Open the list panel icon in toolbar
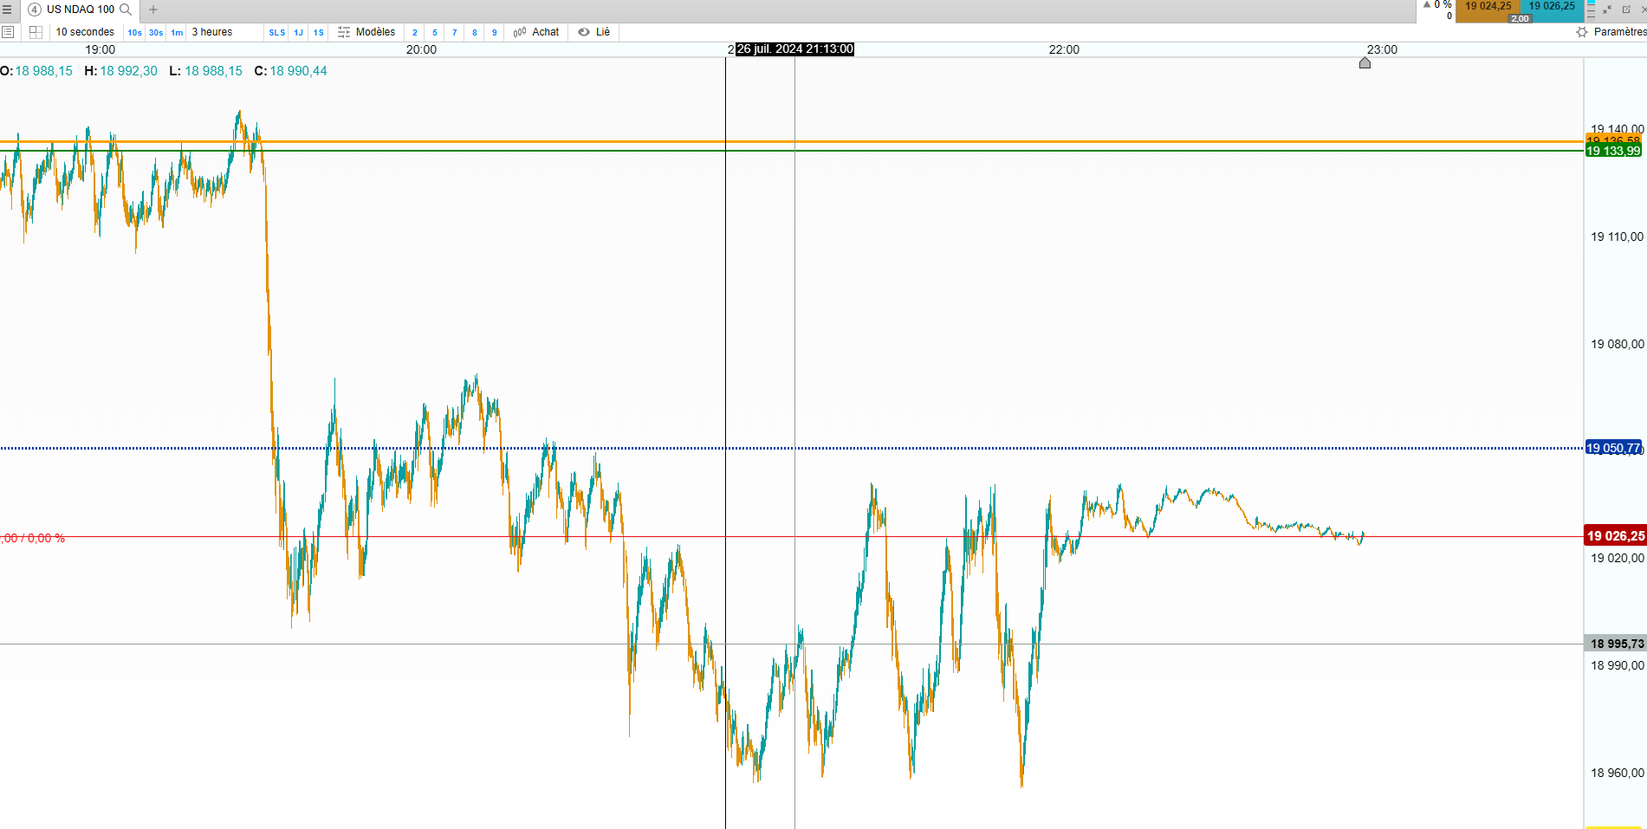This screenshot has height=829, width=1647. (x=8, y=32)
